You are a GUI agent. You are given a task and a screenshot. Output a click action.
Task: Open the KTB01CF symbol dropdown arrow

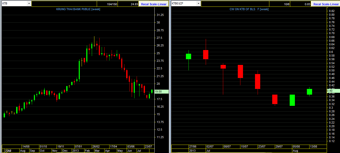[198, 4]
